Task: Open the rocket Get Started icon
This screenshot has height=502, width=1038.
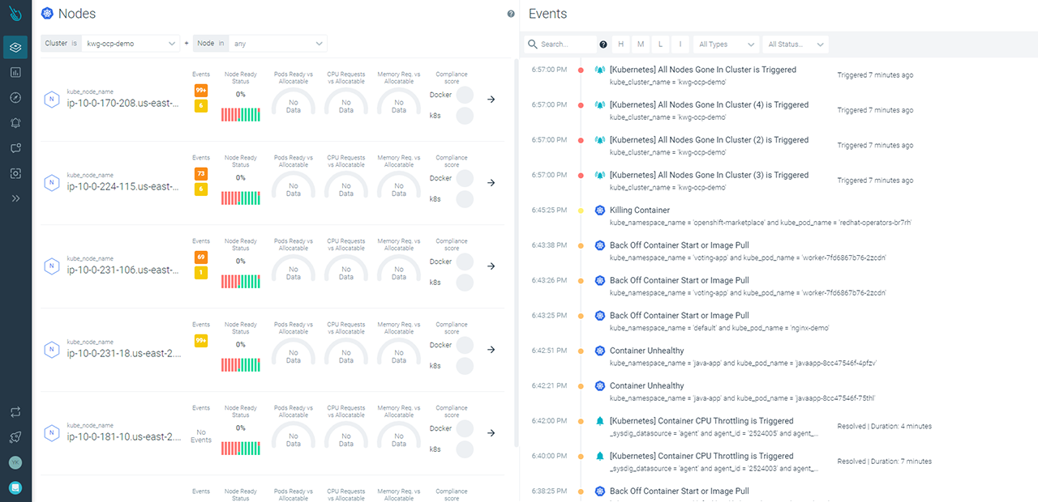Action: pos(15,437)
